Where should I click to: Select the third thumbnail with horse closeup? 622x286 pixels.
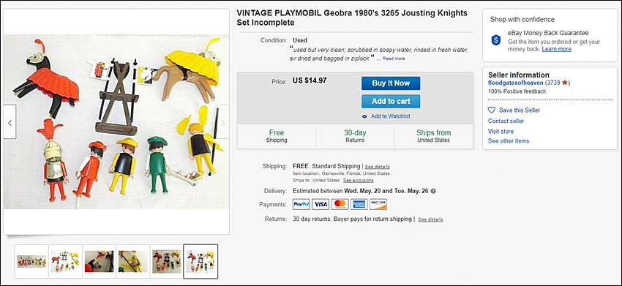point(100,261)
